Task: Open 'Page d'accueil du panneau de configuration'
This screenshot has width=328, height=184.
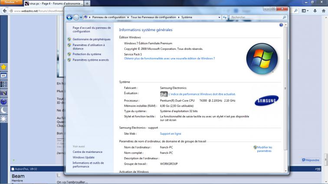Action: (92, 29)
